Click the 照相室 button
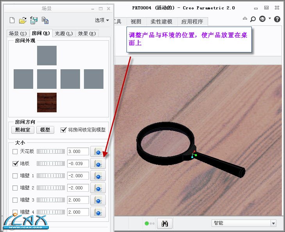The image size is (285, 232). (23, 130)
